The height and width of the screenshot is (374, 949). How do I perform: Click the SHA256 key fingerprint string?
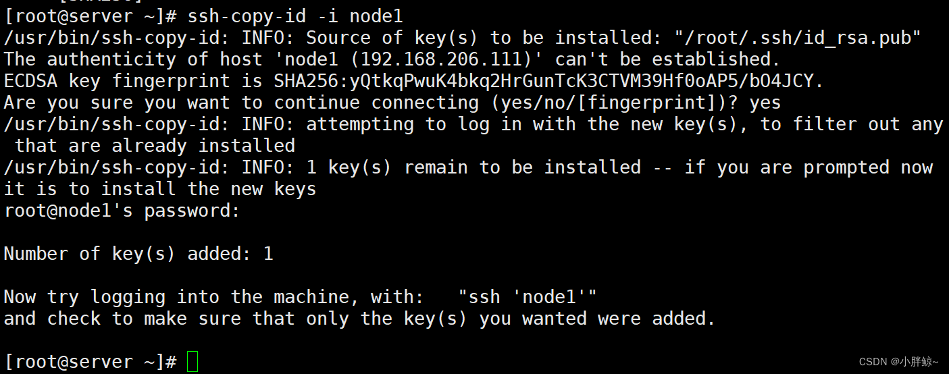[548, 81]
